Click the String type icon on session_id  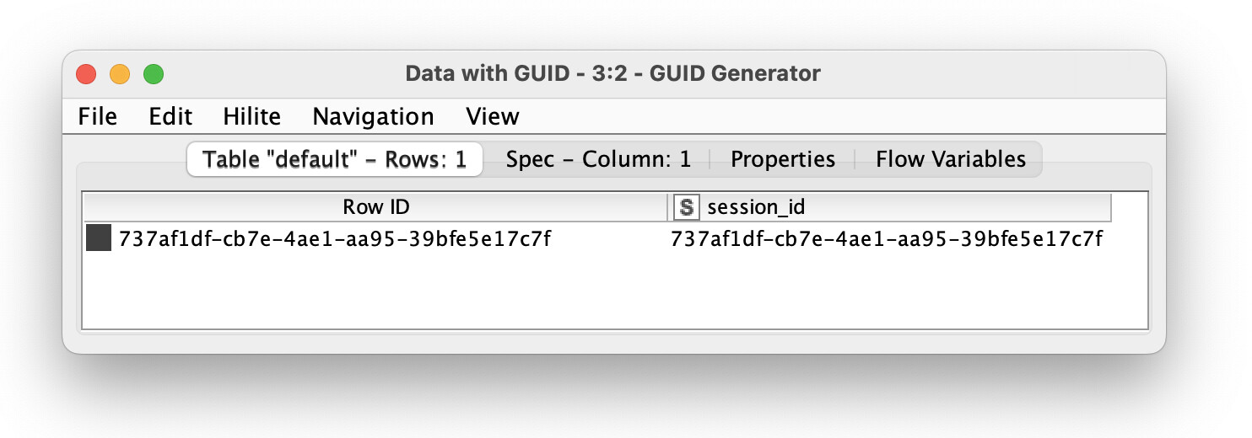click(x=686, y=207)
